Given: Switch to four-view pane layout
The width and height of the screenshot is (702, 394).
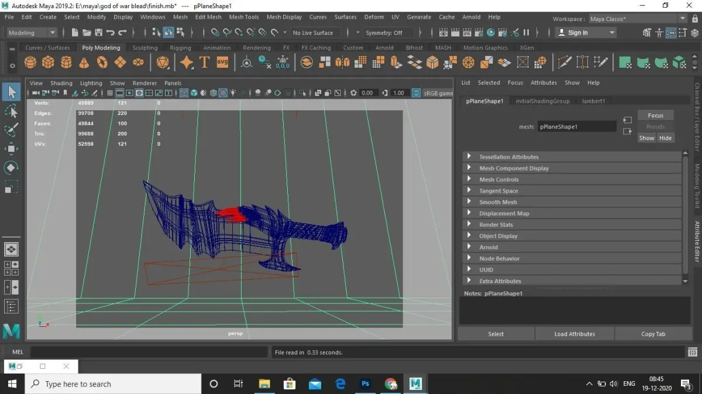Looking at the screenshot, I should (11, 268).
